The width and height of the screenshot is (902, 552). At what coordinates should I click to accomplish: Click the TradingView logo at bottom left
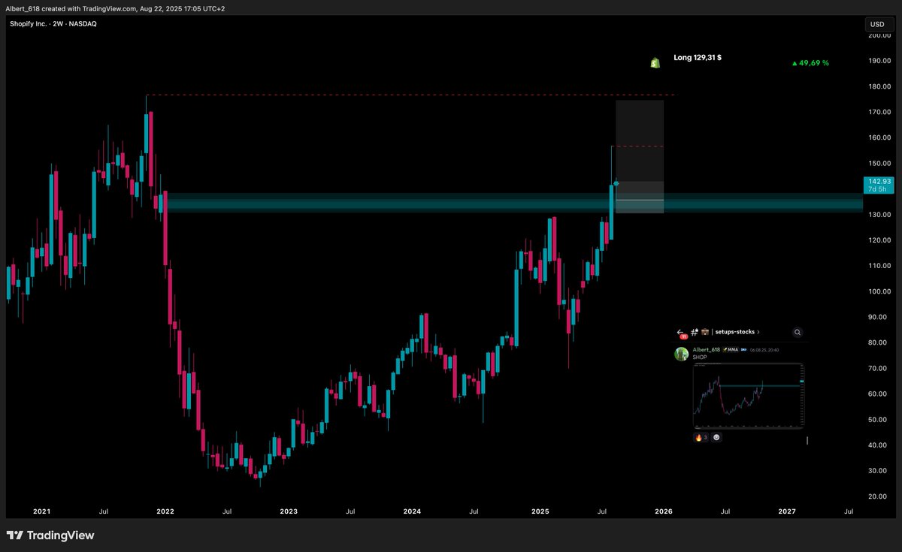pos(50,535)
